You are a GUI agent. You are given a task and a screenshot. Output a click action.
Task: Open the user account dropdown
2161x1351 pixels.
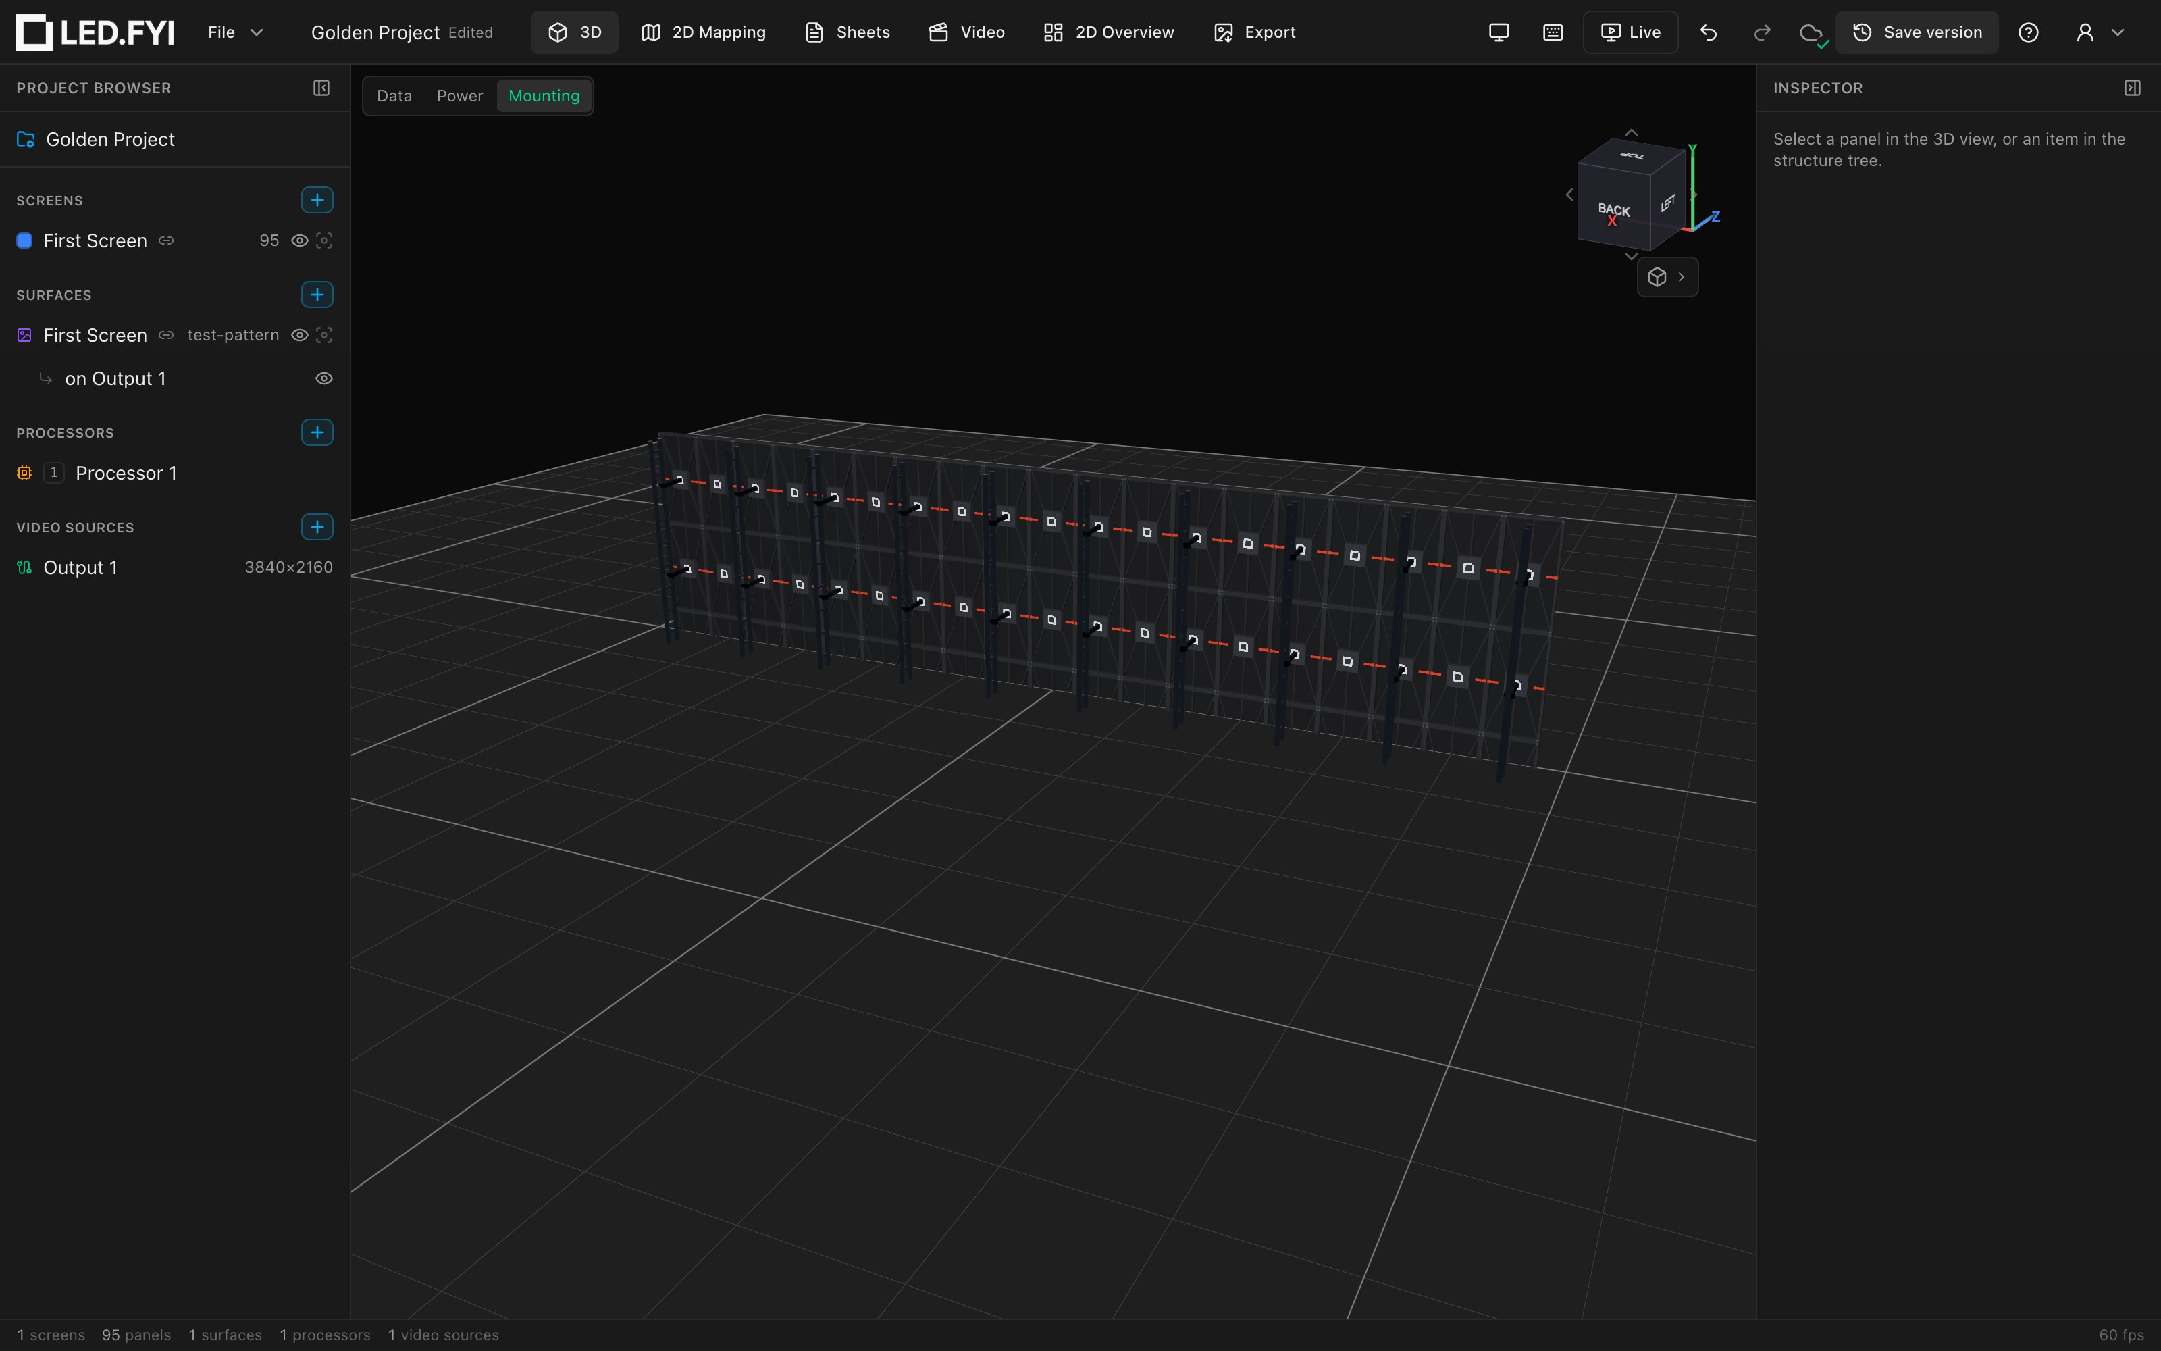[2100, 32]
